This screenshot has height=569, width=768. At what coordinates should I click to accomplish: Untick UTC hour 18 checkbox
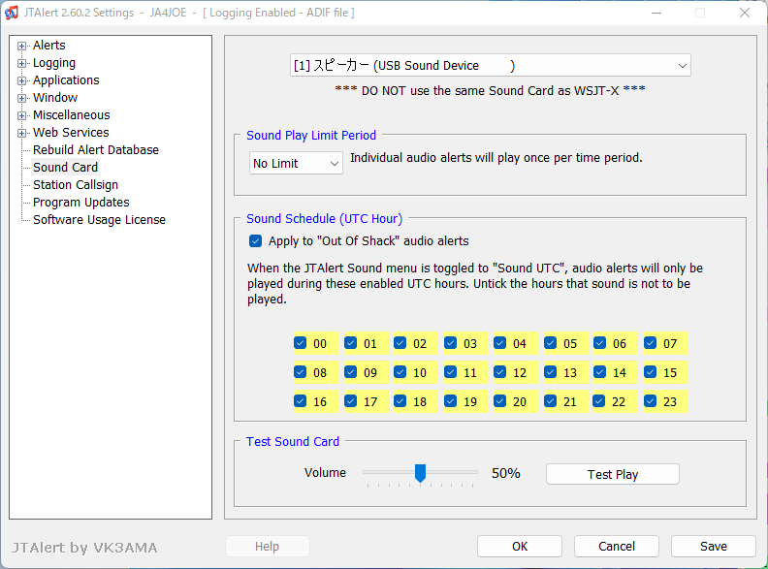[400, 401]
